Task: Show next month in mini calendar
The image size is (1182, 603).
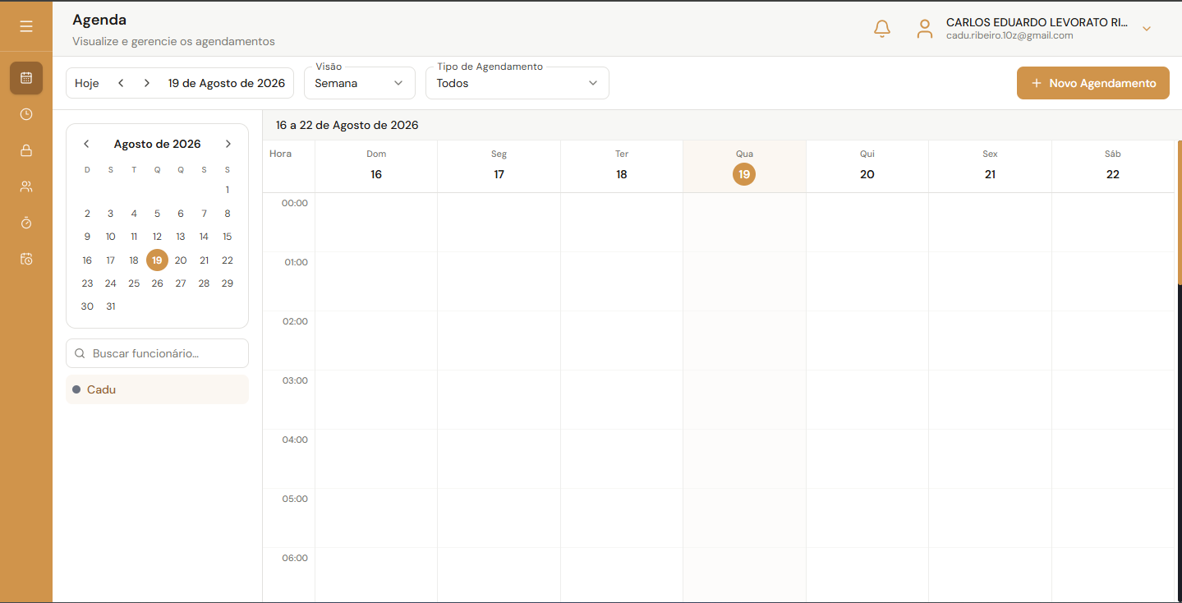Action: click(228, 144)
